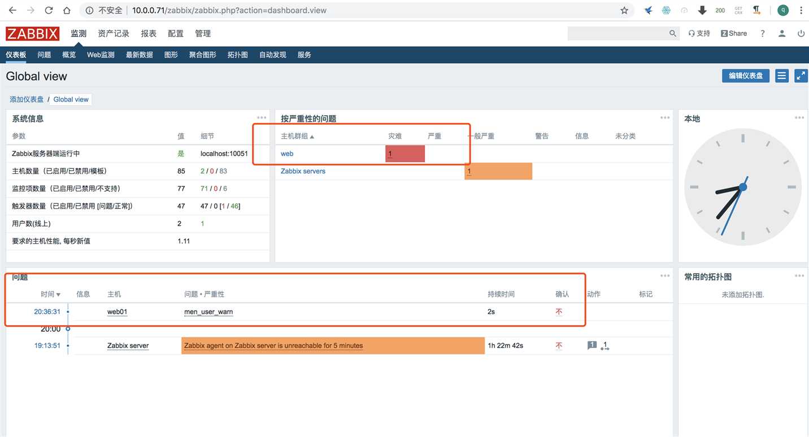Open the help question mark icon
809x437 pixels.
tap(763, 33)
